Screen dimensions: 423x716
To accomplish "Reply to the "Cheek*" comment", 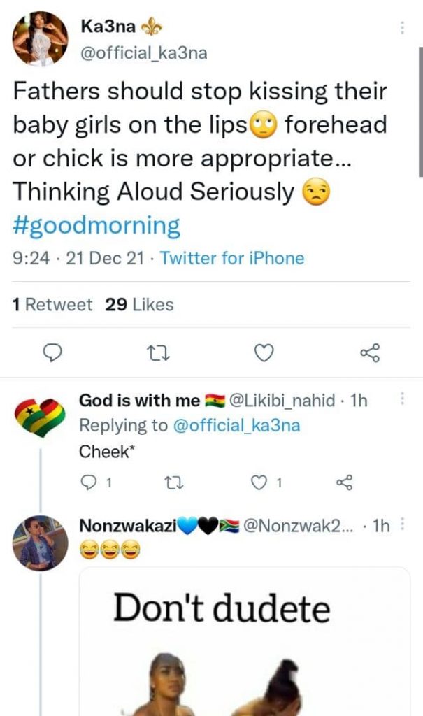I will [x=90, y=482].
